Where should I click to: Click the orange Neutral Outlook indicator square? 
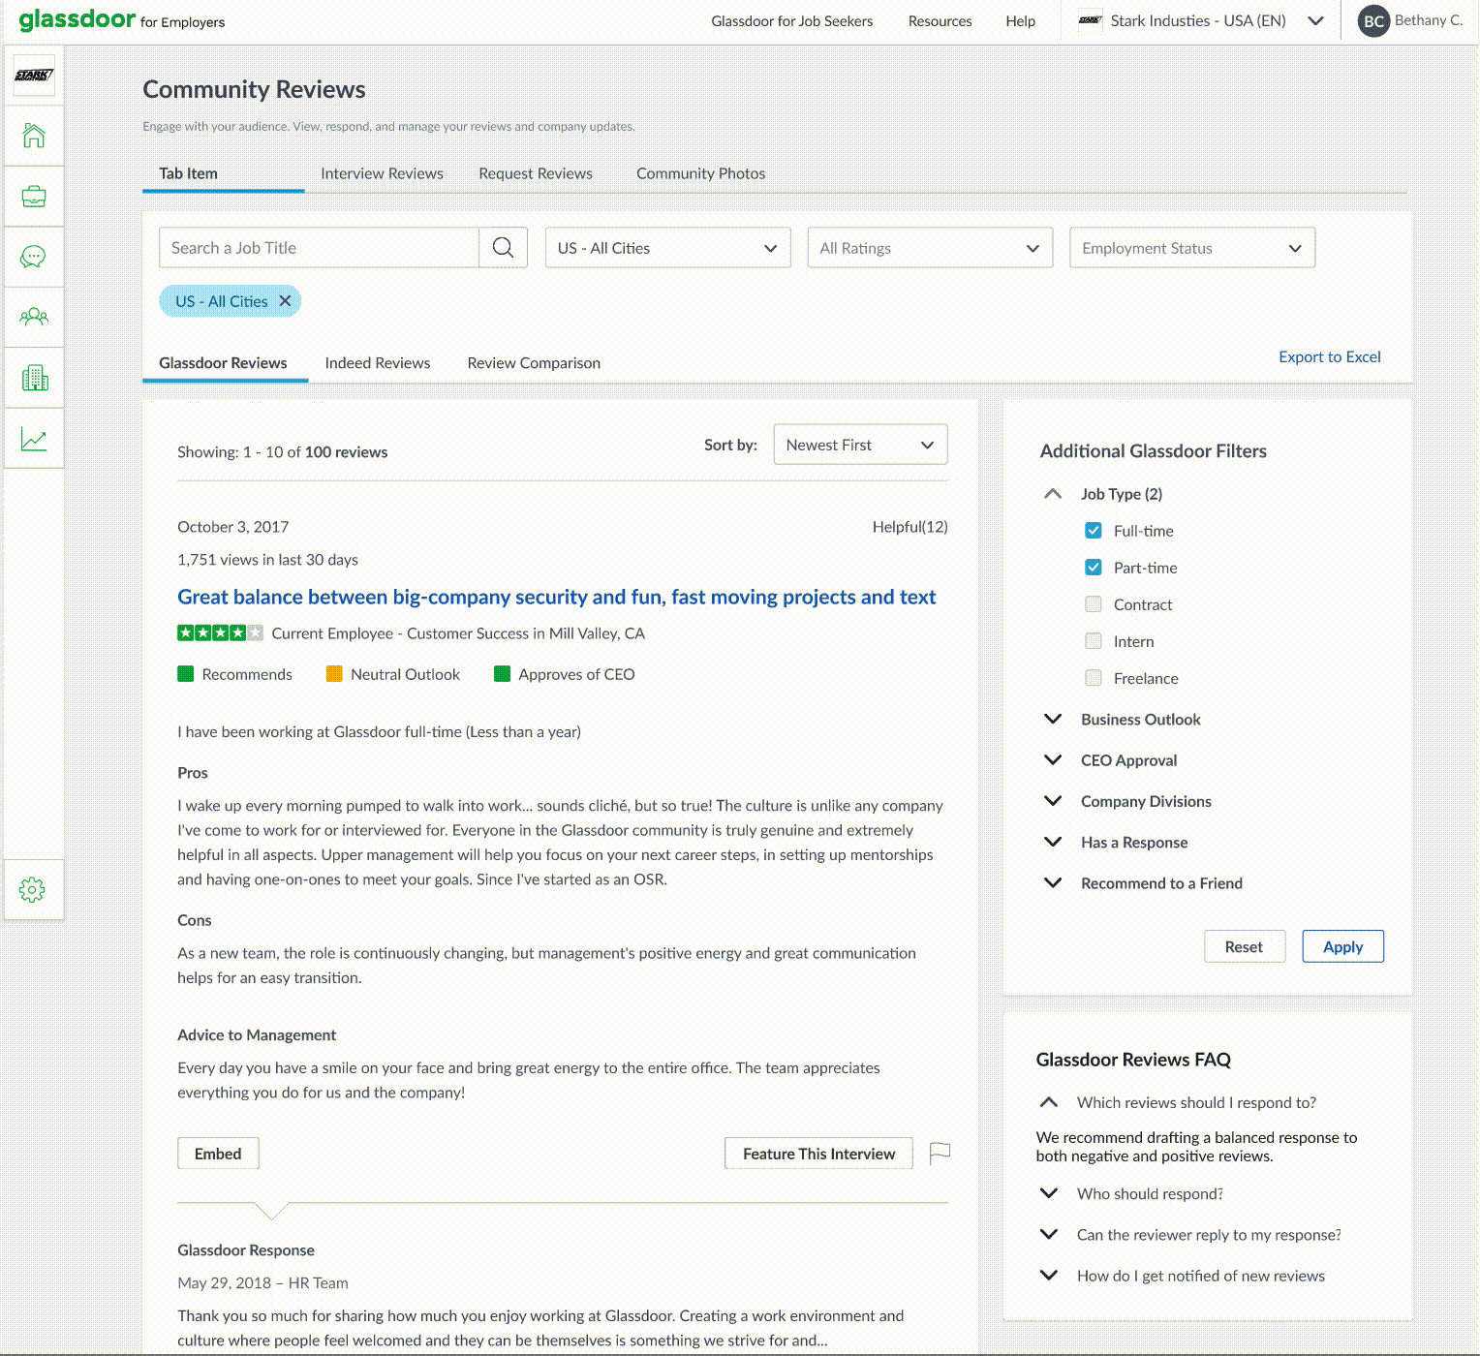click(334, 674)
